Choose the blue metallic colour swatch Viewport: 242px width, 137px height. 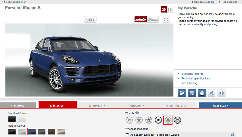[32, 132]
